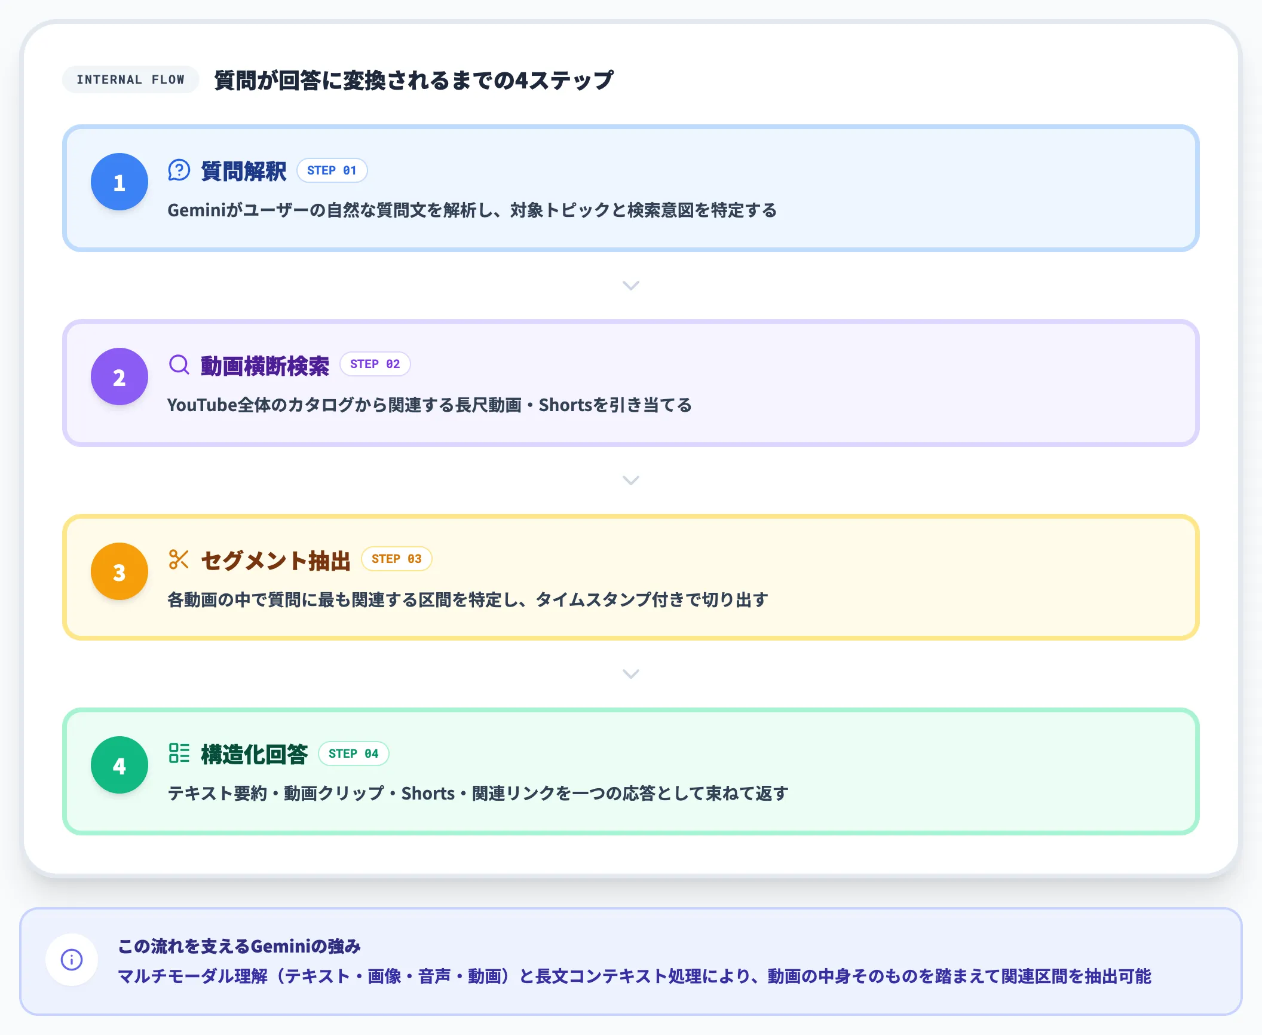Click the purple number 2 circle
The width and height of the screenshot is (1262, 1035).
120,376
